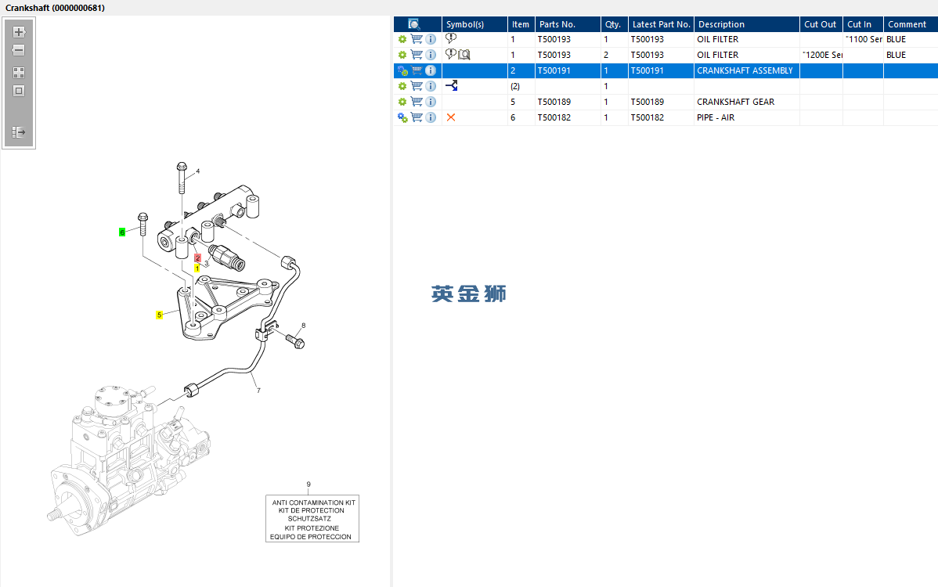Select red callout 2 in the diagram
938x587 pixels.
(197, 258)
